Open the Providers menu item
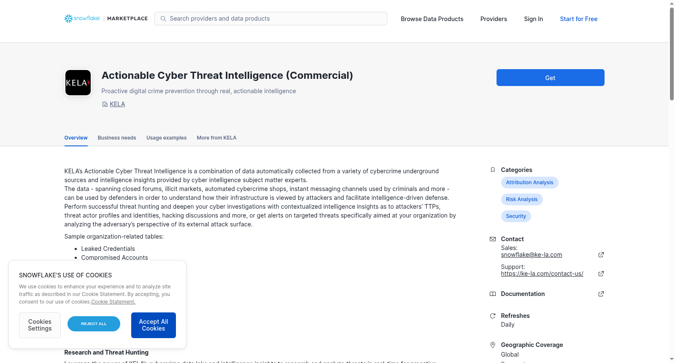The width and height of the screenshot is (675, 363). point(494,19)
